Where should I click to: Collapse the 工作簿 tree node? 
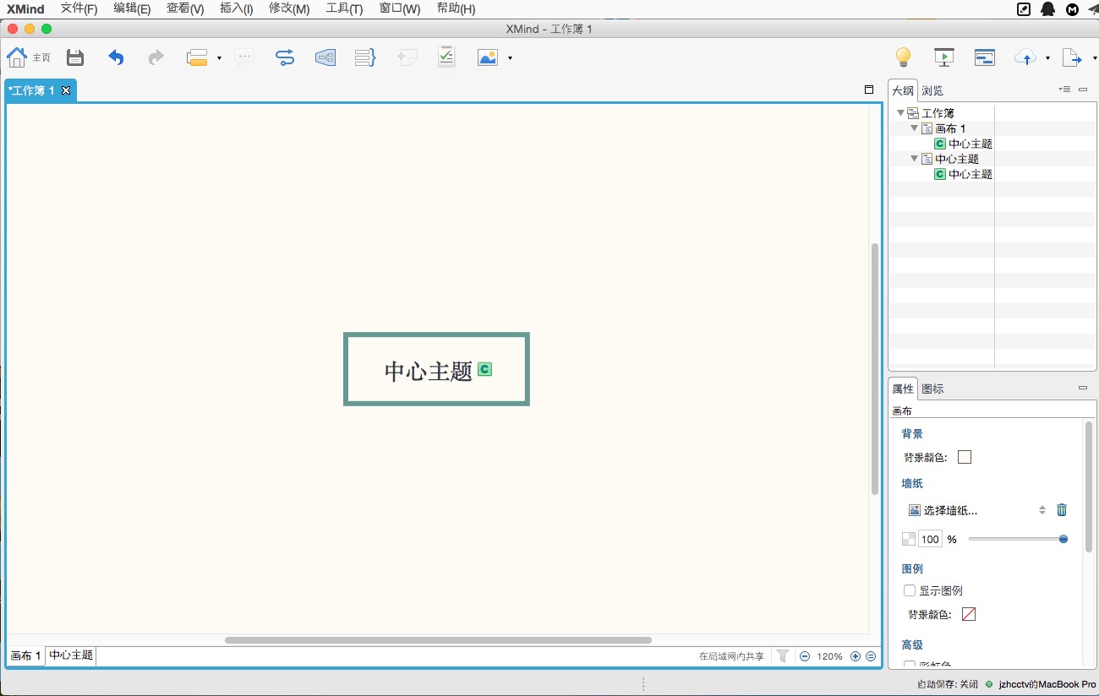pyautogui.click(x=900, y=113)
